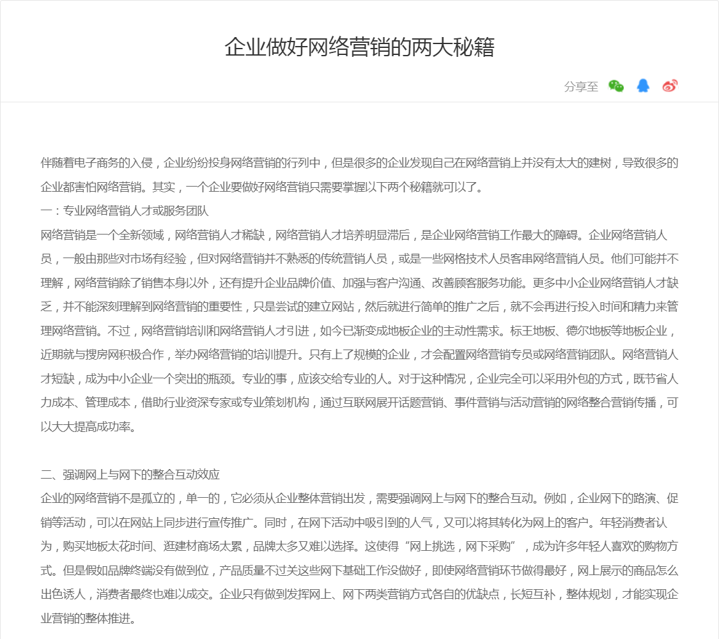The height and width of the screenshot is (639, 719).
Task: Click the line starting 为，购买地板太花时间
Action: point(359,546)
